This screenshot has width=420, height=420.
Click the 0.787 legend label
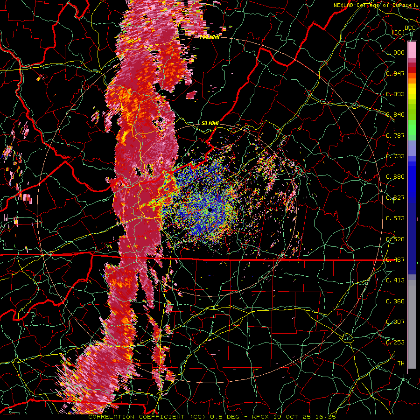(395, 135)
